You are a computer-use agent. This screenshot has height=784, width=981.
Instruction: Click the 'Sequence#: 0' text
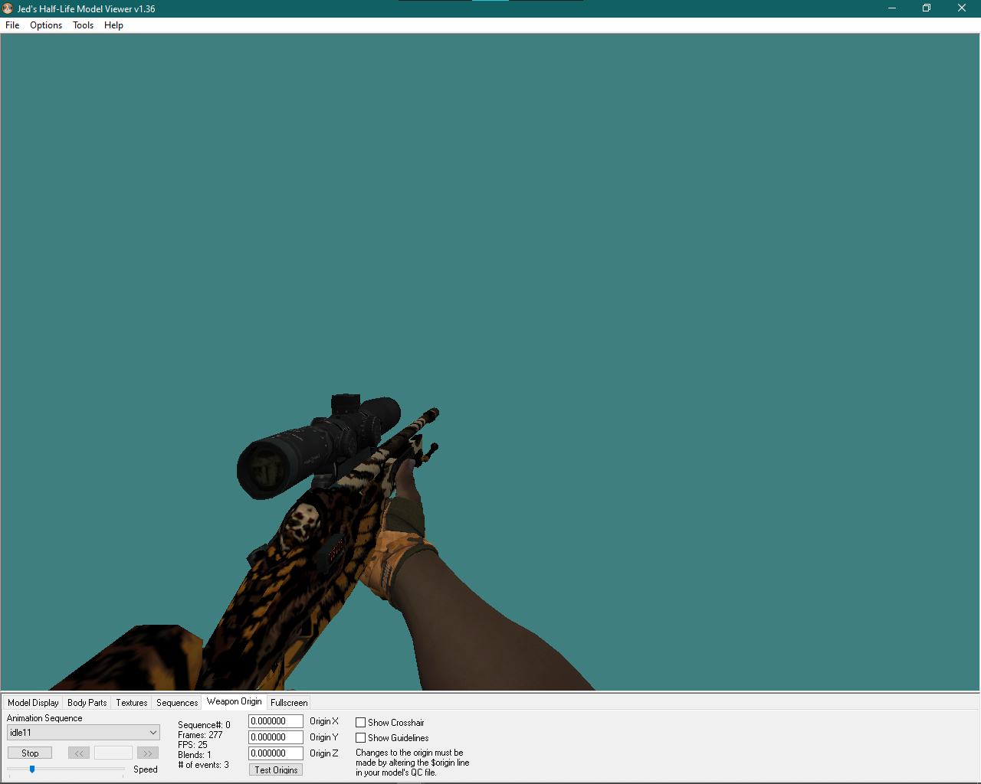click(x=204, y=725)
